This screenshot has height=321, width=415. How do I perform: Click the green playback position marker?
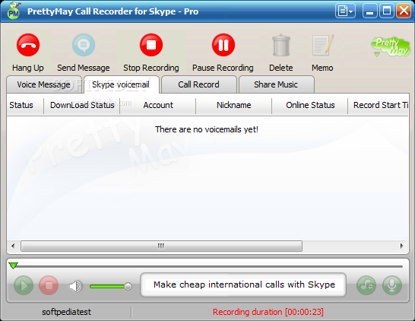[13, 265]
